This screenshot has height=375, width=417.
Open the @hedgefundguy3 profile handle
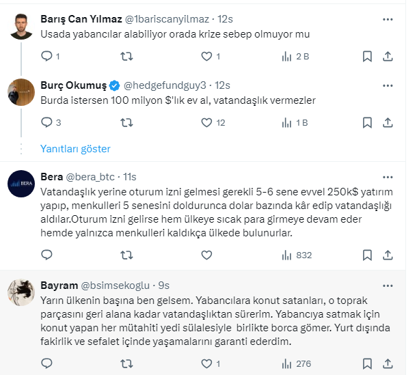point(166,85)
